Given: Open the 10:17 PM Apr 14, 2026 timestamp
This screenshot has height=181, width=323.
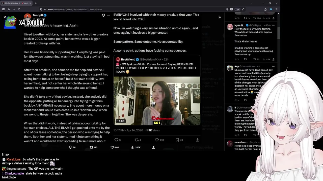Looking at the screenshot, I should coord(128,130).
